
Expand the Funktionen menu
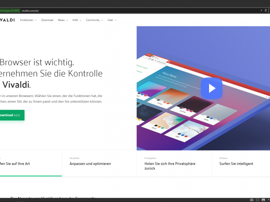click(x=28, y=20)
